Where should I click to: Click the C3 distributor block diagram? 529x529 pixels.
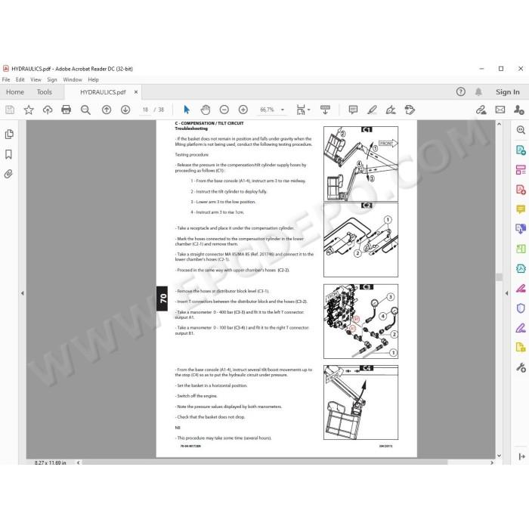point(360,321)
